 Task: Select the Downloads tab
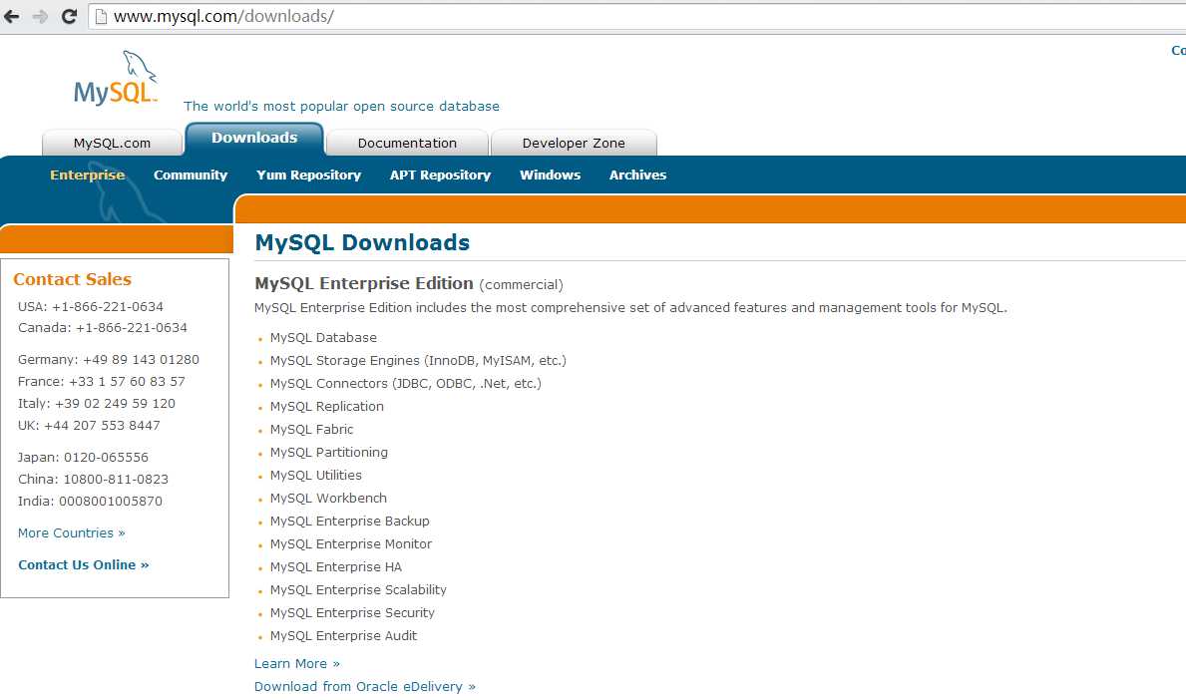(x=254, y=138)
